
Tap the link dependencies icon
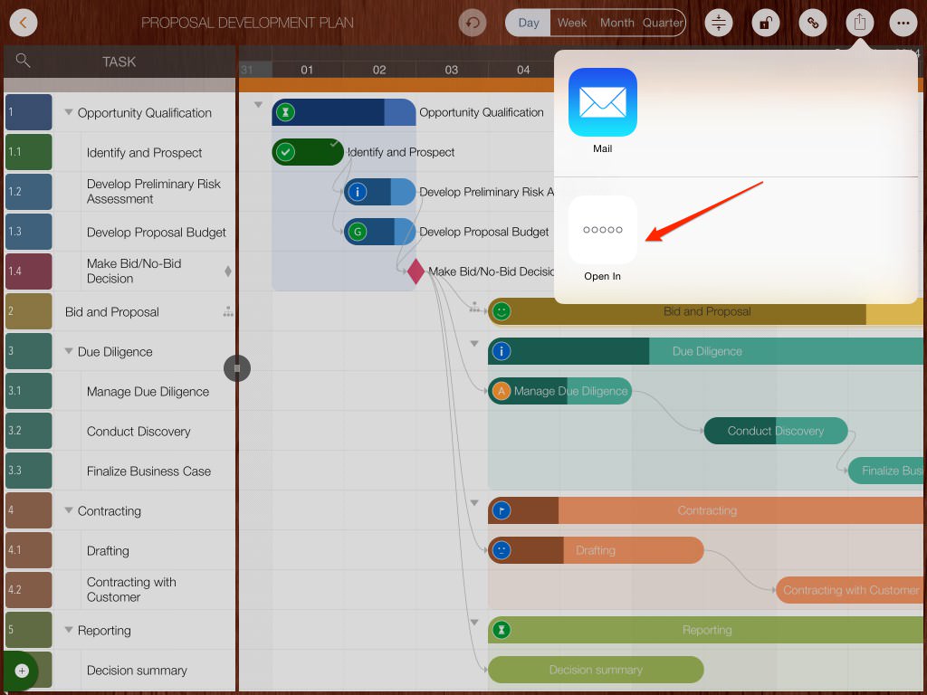811,23
